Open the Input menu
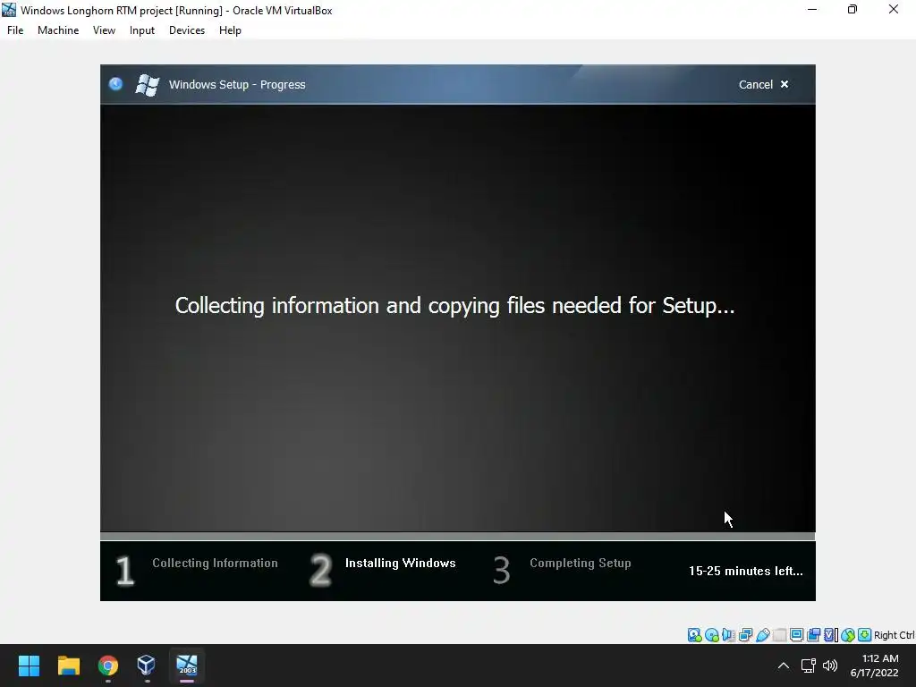The image size is (916, 687). [x=142, y=30]
